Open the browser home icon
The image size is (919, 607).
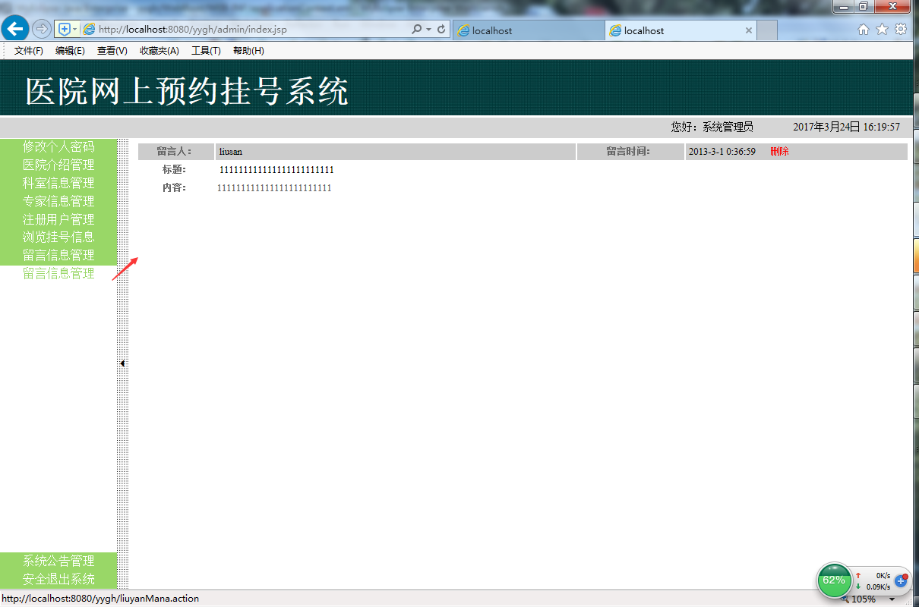pyautogui.click(x=864, y=30)
